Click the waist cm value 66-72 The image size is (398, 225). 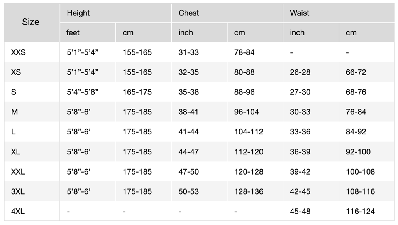tap(356, 72)
